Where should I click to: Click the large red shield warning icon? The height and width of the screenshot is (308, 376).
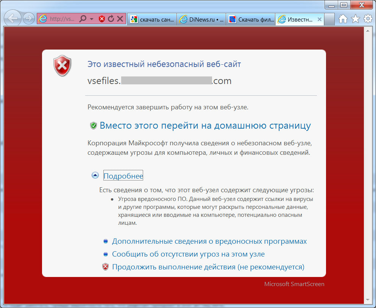(62, 65)
